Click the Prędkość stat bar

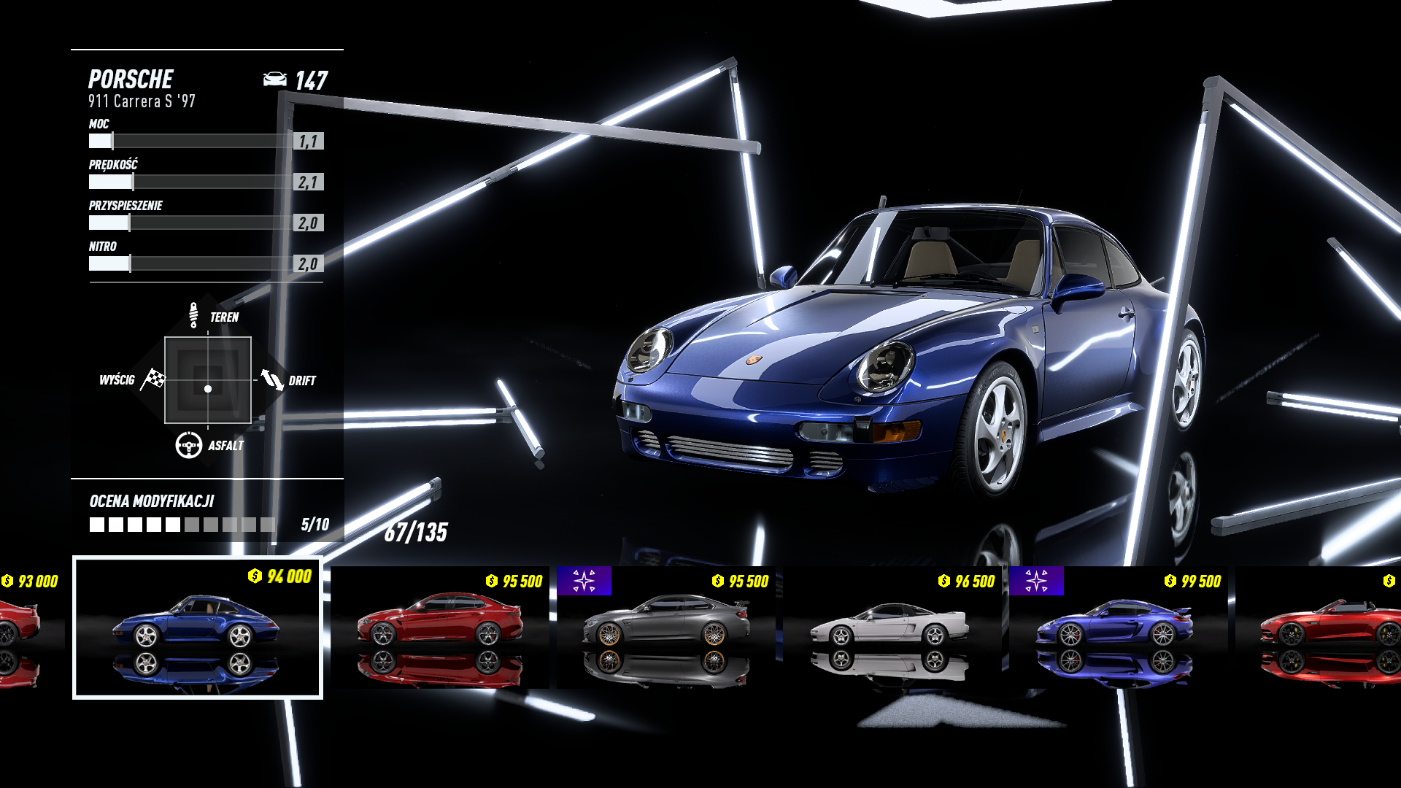click(x=191, y=182)
